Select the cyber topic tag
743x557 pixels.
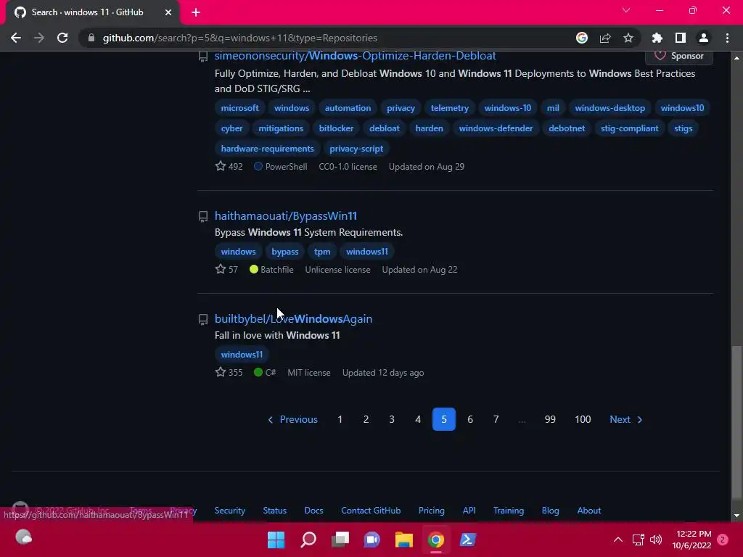[231, 128]
